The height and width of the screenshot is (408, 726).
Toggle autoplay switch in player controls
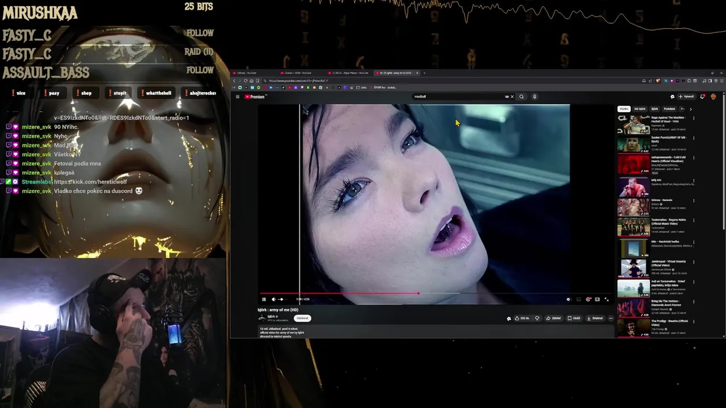pyautogui.click(x=568, y=299)
